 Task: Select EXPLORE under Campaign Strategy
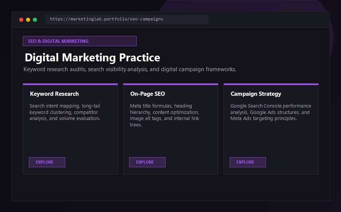pos(248,162)
